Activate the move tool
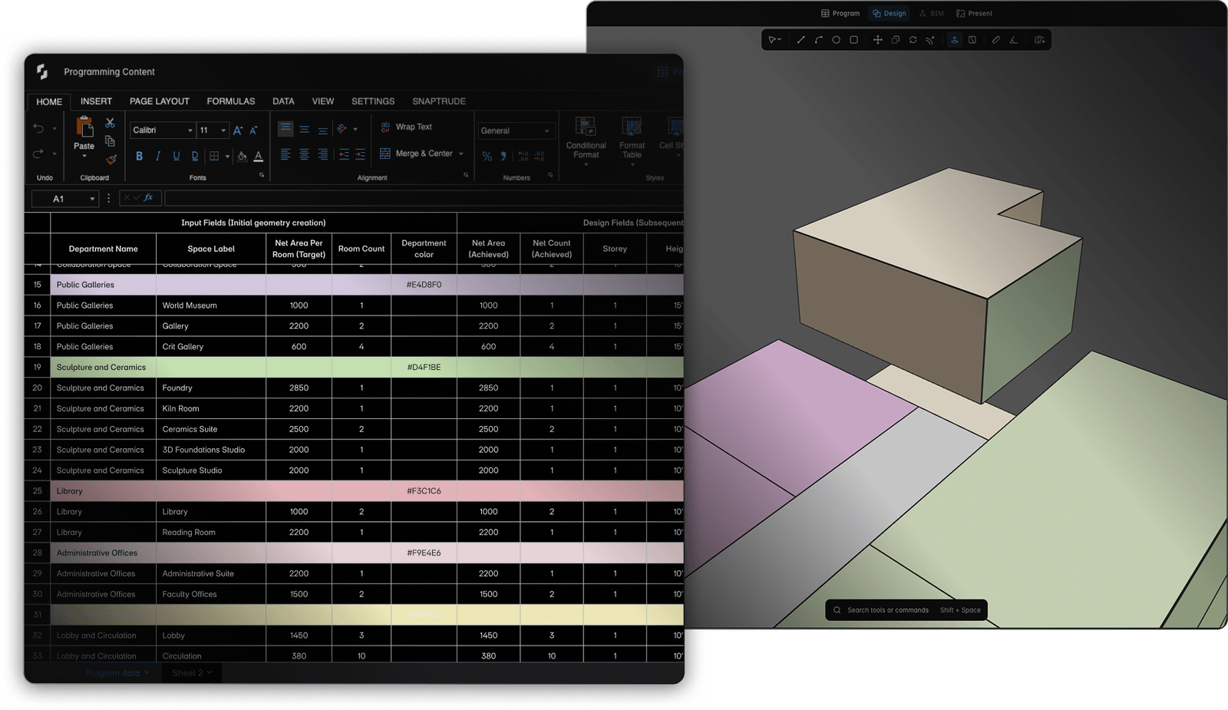Image resolution: width=1228 pixels, height=710 pixels. click(x=877, y=40)
